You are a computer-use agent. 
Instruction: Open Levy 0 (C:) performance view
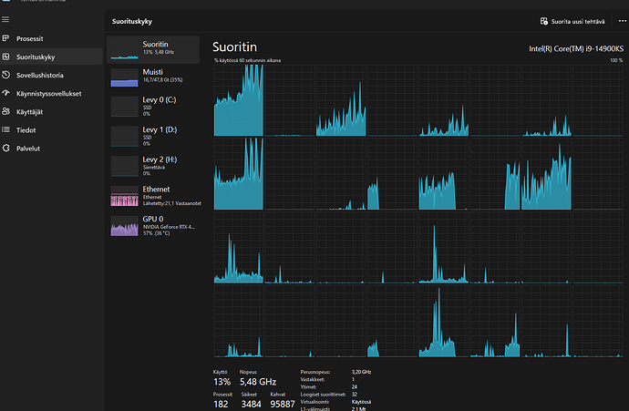pos(152,105)
